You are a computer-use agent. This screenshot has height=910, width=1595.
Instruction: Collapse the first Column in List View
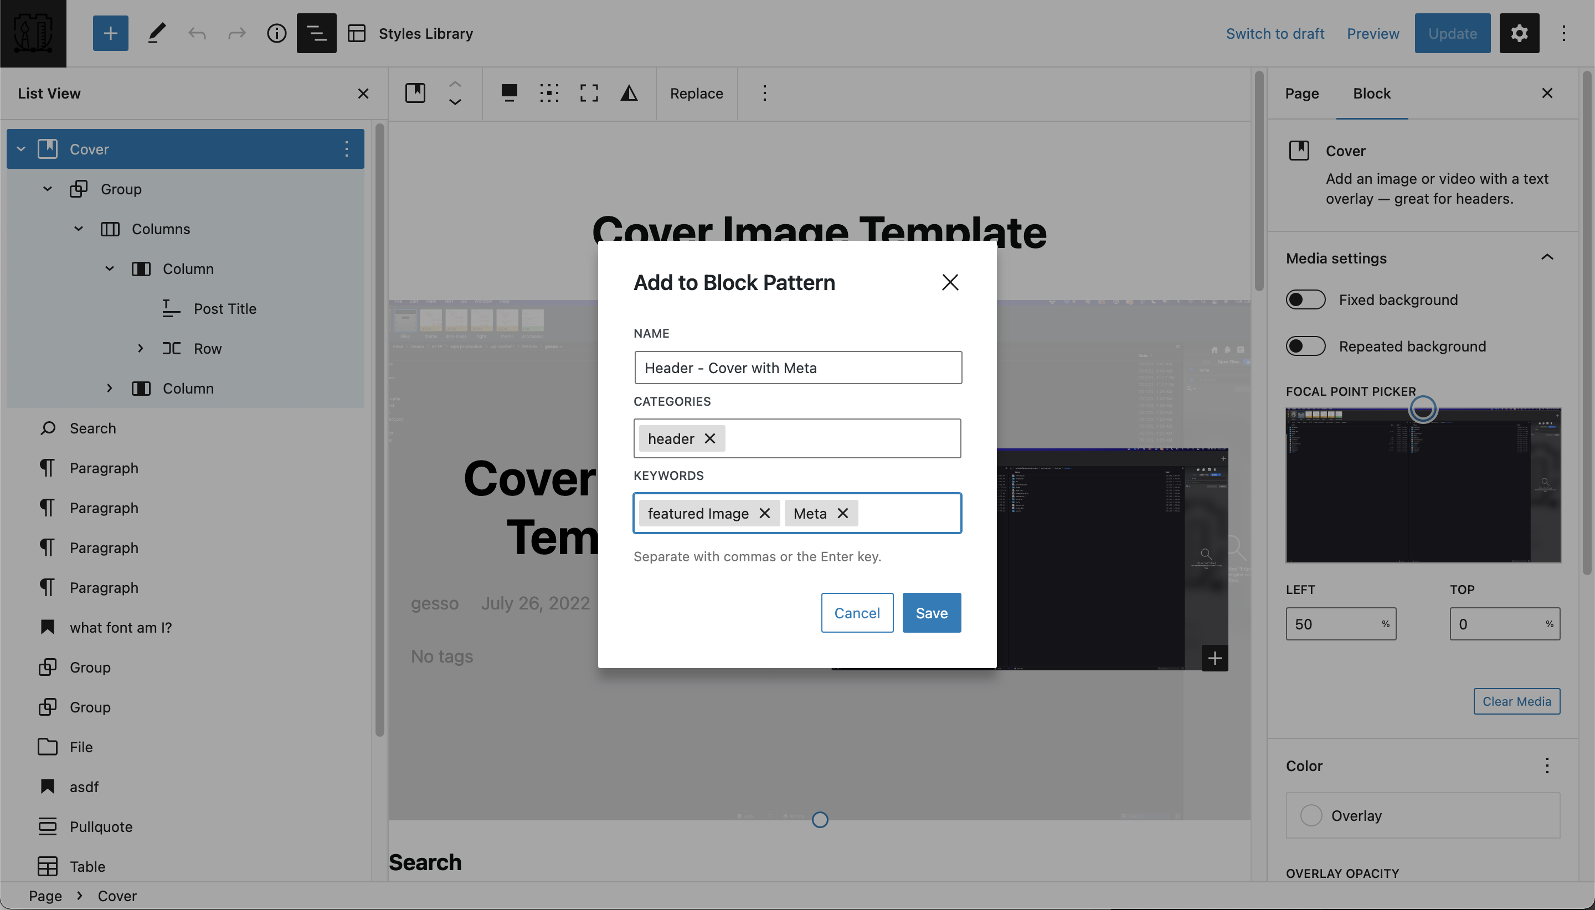point(110,269)
